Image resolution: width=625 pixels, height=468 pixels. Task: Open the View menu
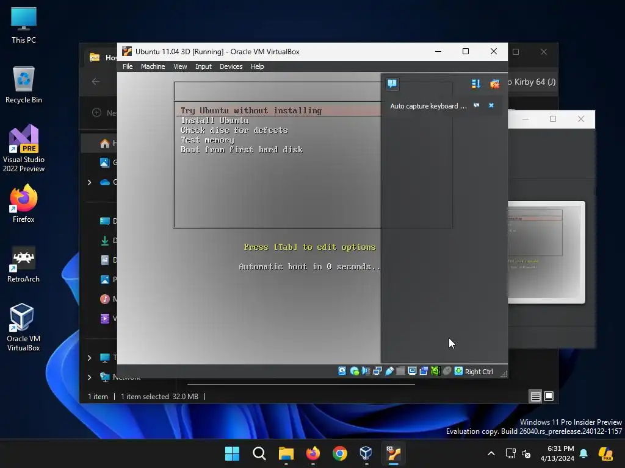[x=180, y=66]
